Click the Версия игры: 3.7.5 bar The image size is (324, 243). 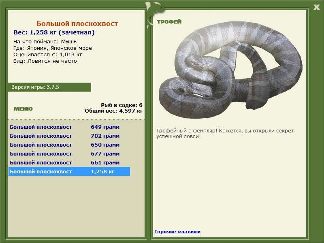pyautogui.click(x=49, y=87)
